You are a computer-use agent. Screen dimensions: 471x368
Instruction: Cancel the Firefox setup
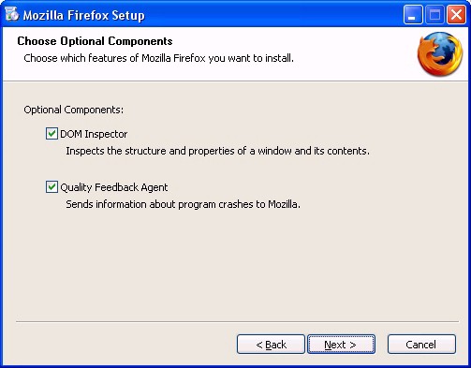[x=421, y=345]
